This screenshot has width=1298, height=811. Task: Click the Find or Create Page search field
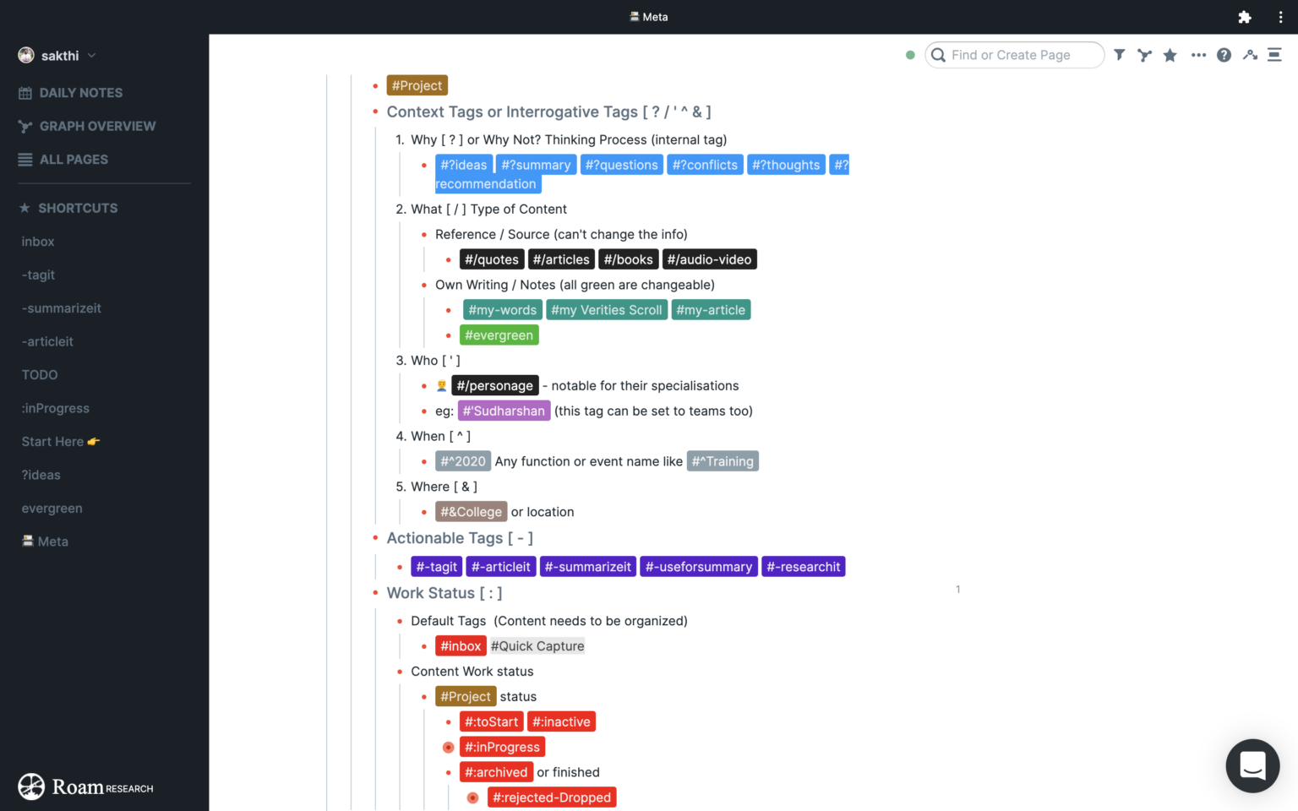[x=1014, y=54]
